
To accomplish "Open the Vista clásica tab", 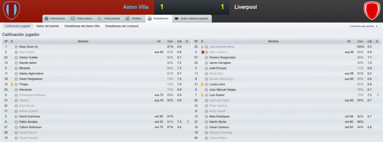I will click(82, 18).
